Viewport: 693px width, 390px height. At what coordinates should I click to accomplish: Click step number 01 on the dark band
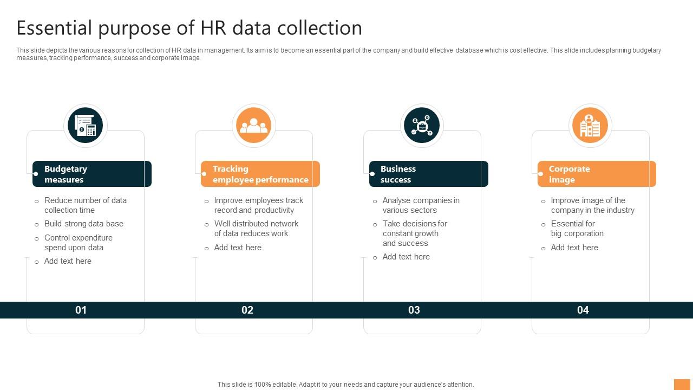click(x=81, y=310)
